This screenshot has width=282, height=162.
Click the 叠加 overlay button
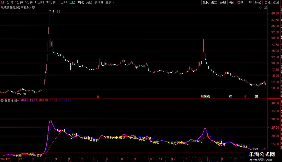click(x=214, y=2)
